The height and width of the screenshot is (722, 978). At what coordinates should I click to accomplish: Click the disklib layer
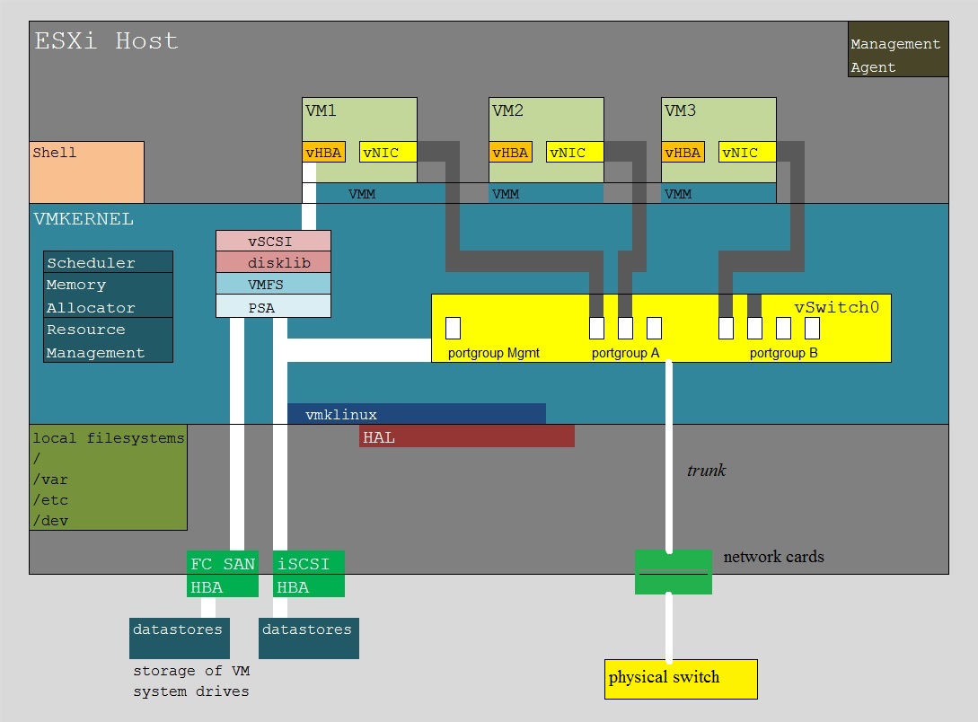click(x=273, y=262)
